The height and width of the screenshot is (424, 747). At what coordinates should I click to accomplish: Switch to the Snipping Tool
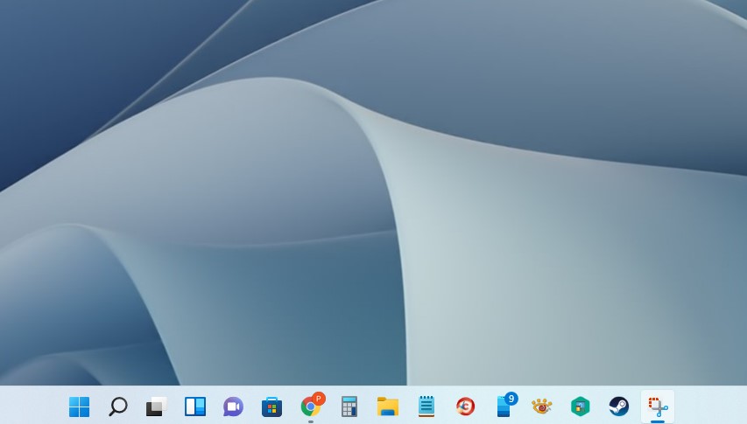point(658,407)
